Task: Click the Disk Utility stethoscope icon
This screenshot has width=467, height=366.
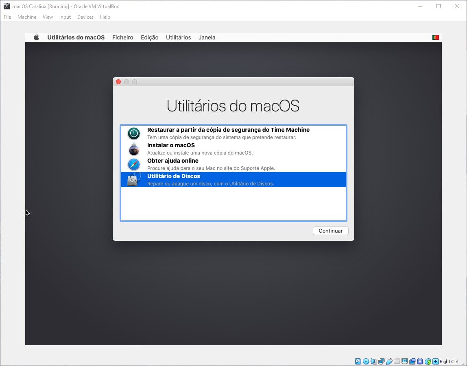Action: click(134, 180)
